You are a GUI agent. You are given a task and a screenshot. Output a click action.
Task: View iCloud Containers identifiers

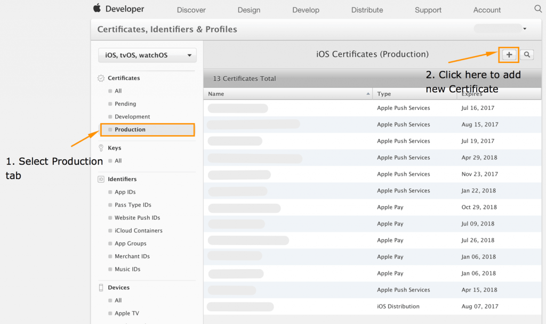[139, 230]
